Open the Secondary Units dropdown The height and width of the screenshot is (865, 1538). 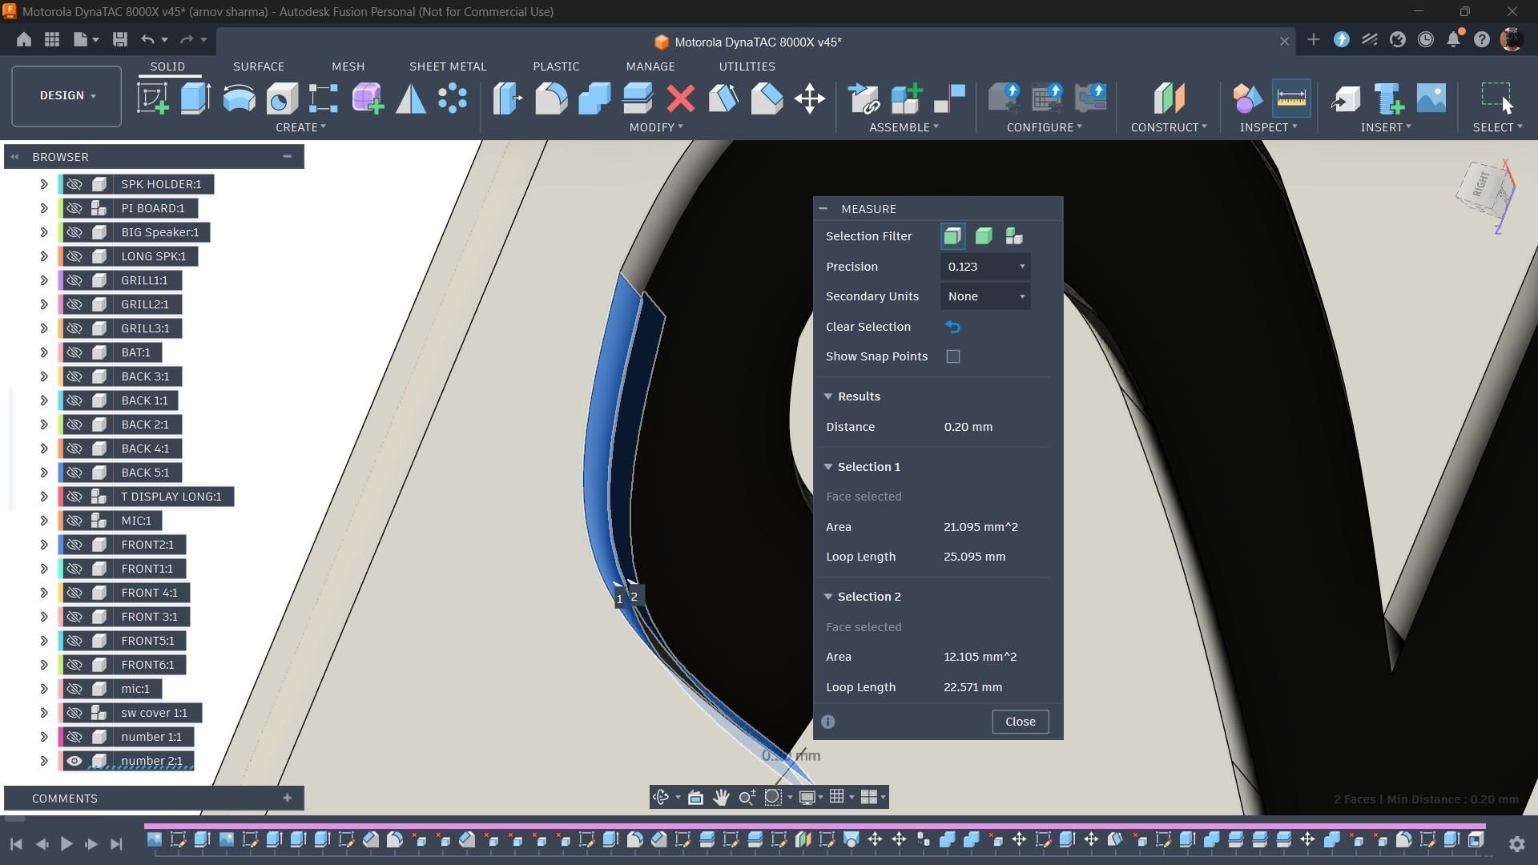(985, 296)
